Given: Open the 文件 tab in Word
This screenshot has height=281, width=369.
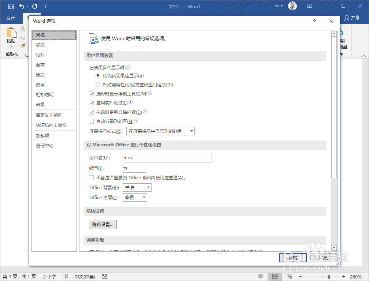Looking at the screenshot, I should [11, 18].
